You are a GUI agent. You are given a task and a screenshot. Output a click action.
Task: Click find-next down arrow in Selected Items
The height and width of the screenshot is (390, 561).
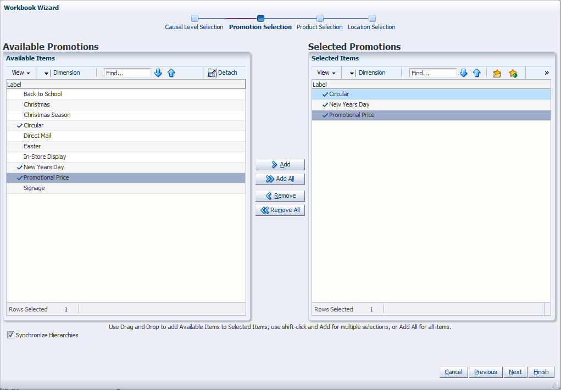464,73
